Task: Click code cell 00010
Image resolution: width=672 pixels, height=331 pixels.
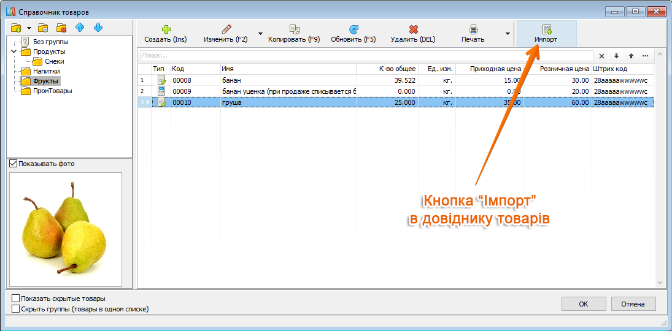Action: (x=196, y=102)
